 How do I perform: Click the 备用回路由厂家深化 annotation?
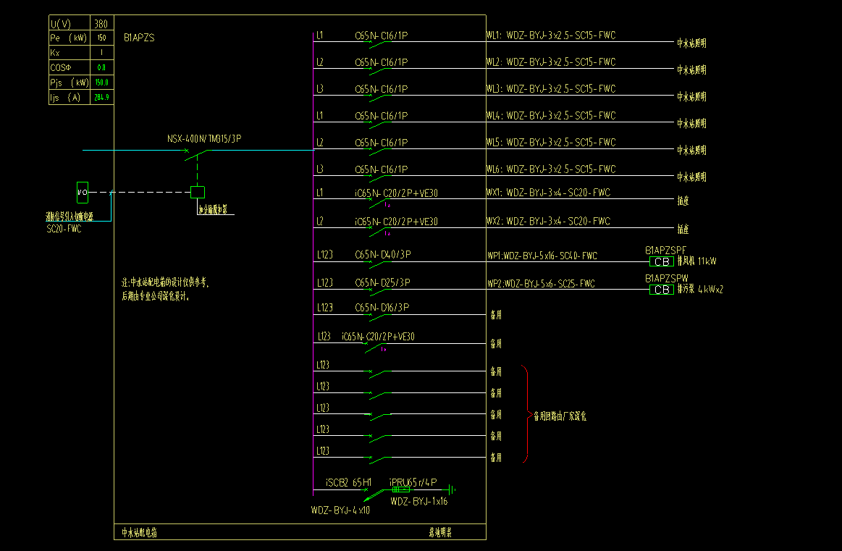click(x=560, y=416)
